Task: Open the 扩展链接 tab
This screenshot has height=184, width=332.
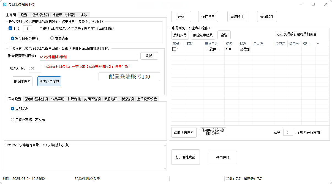Action: 74,99
